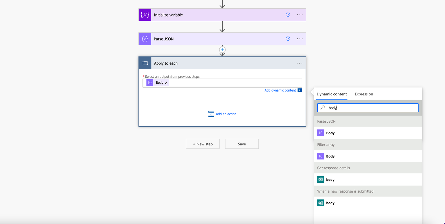
Task: Open the Initialize variable ellipsis menu
Action: [x=300, y=15]
